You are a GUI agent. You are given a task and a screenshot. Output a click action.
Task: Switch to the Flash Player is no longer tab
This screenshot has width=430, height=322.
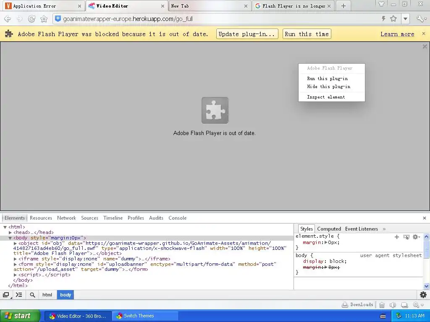294,6
